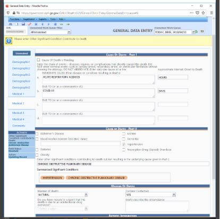
Task: Click the Pocket save icon in address bar
Action: pos(197,13)
